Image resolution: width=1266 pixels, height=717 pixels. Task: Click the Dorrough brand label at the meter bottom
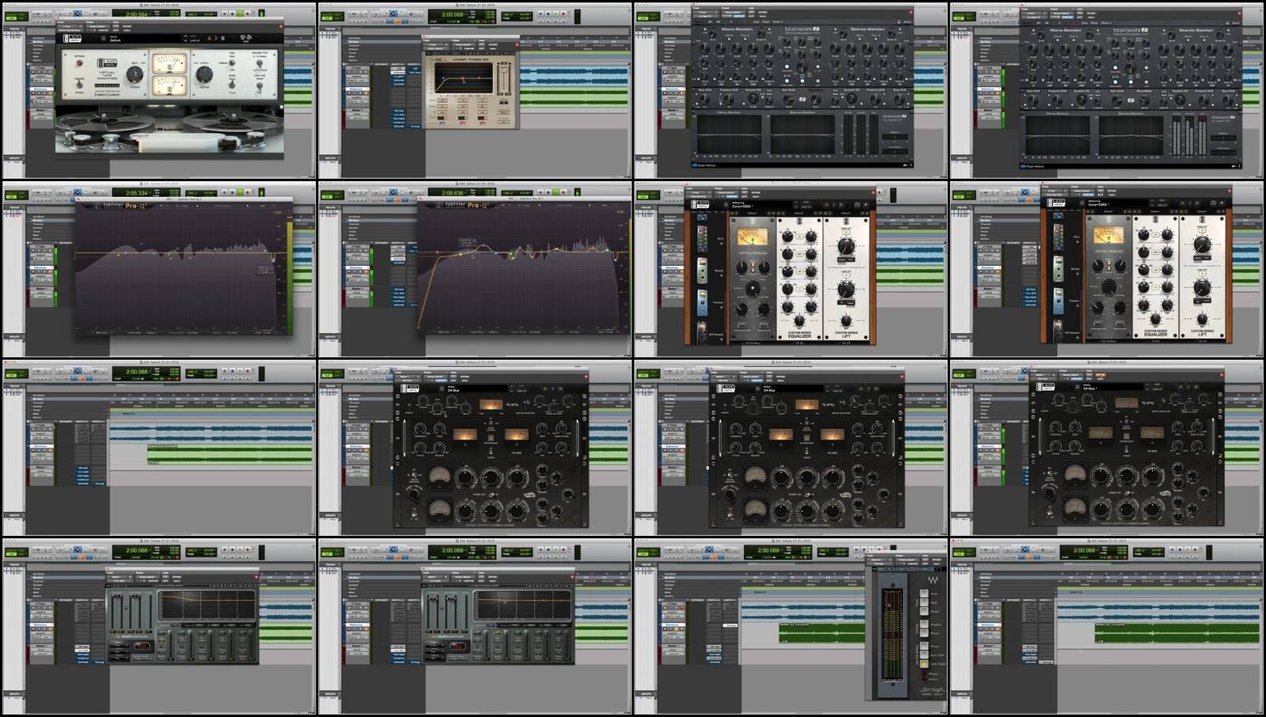coord(931,689)
